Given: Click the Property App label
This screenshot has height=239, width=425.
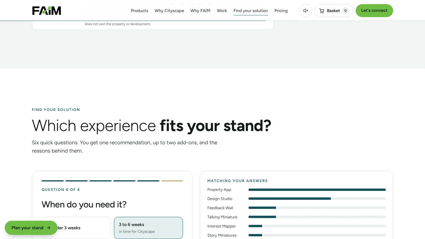Looking at the screenshot, I should pos(219,190).
